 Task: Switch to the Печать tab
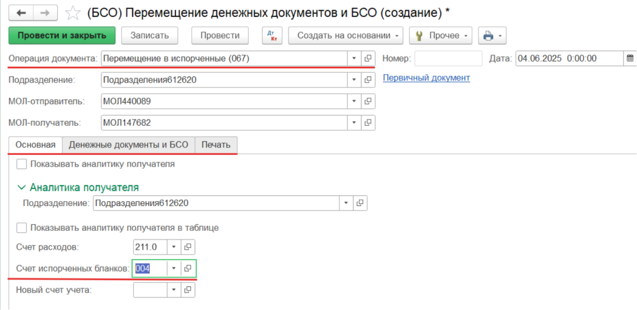(x=216, y=145)
